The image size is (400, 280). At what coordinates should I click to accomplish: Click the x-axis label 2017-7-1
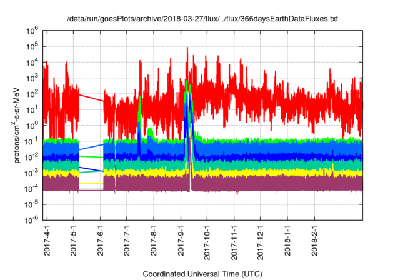coord(126,240)
